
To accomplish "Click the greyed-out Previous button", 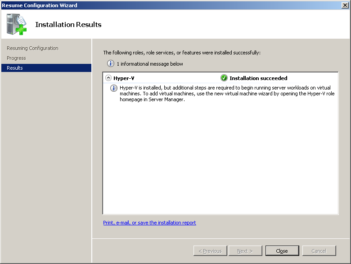I will click(x=210, y=251).
